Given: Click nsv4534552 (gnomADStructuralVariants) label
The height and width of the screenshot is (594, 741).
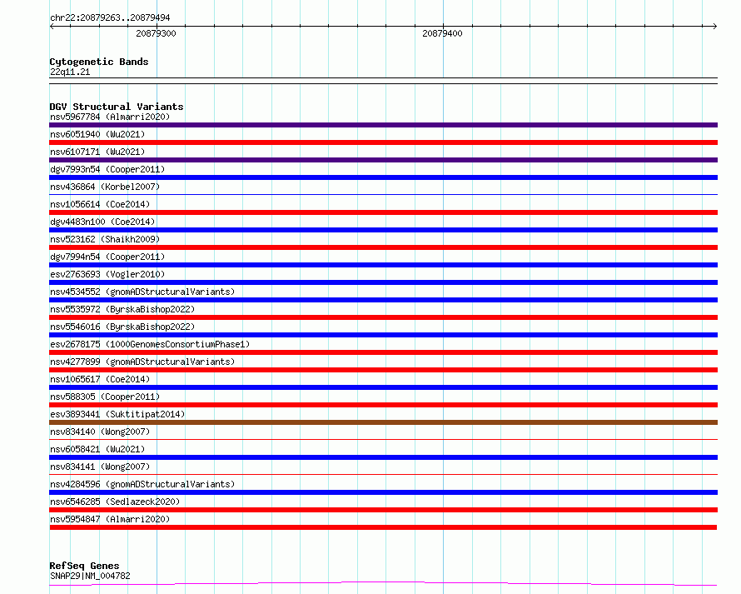Looking at the screenshot, I should tap(142, 292).
